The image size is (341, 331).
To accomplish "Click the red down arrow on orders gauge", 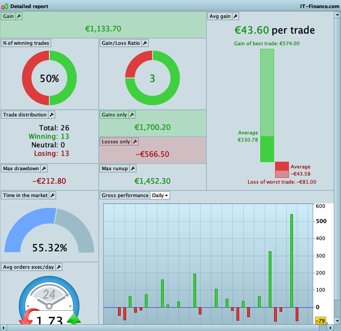I will (x=29, y=317).
